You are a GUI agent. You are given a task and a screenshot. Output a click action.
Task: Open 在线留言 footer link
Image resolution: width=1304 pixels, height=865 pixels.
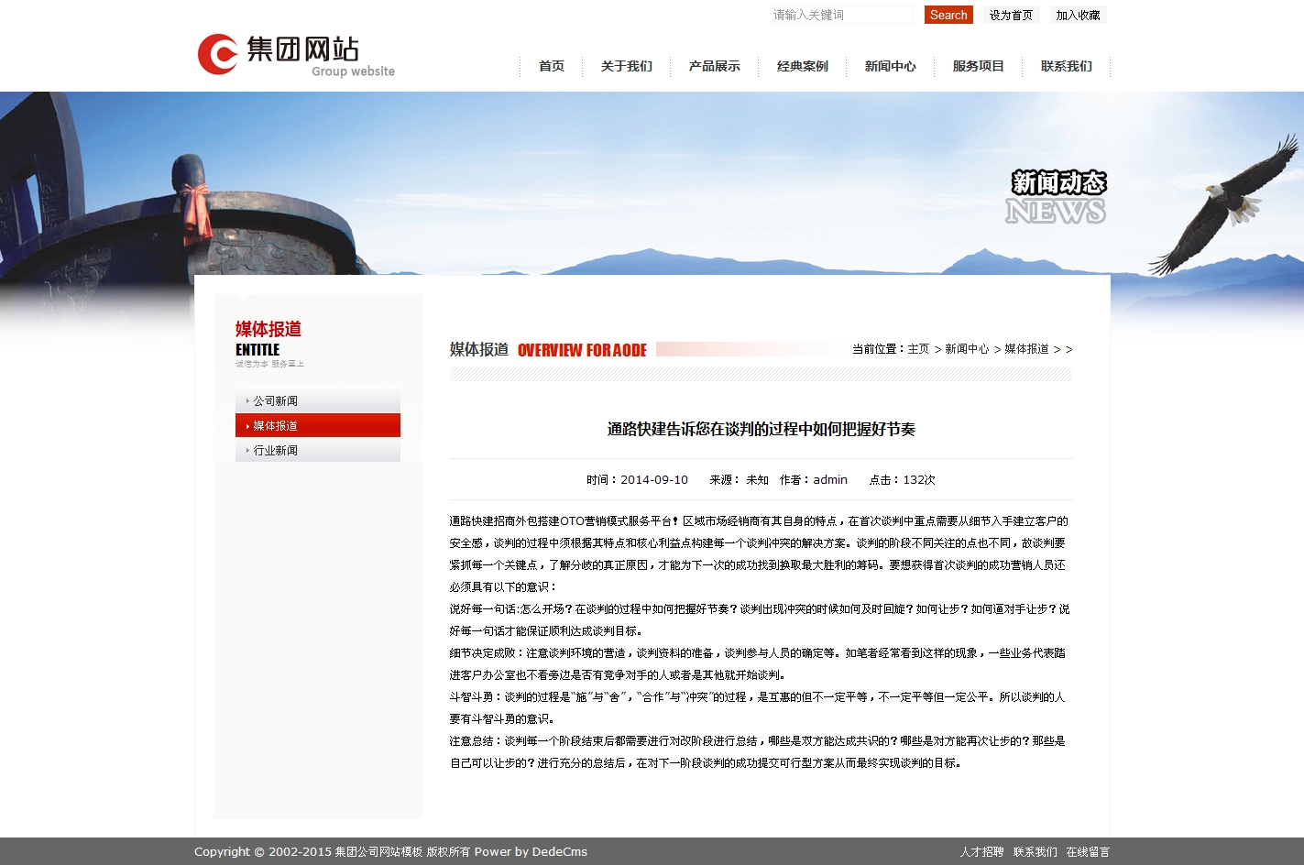coord(1088,852)
